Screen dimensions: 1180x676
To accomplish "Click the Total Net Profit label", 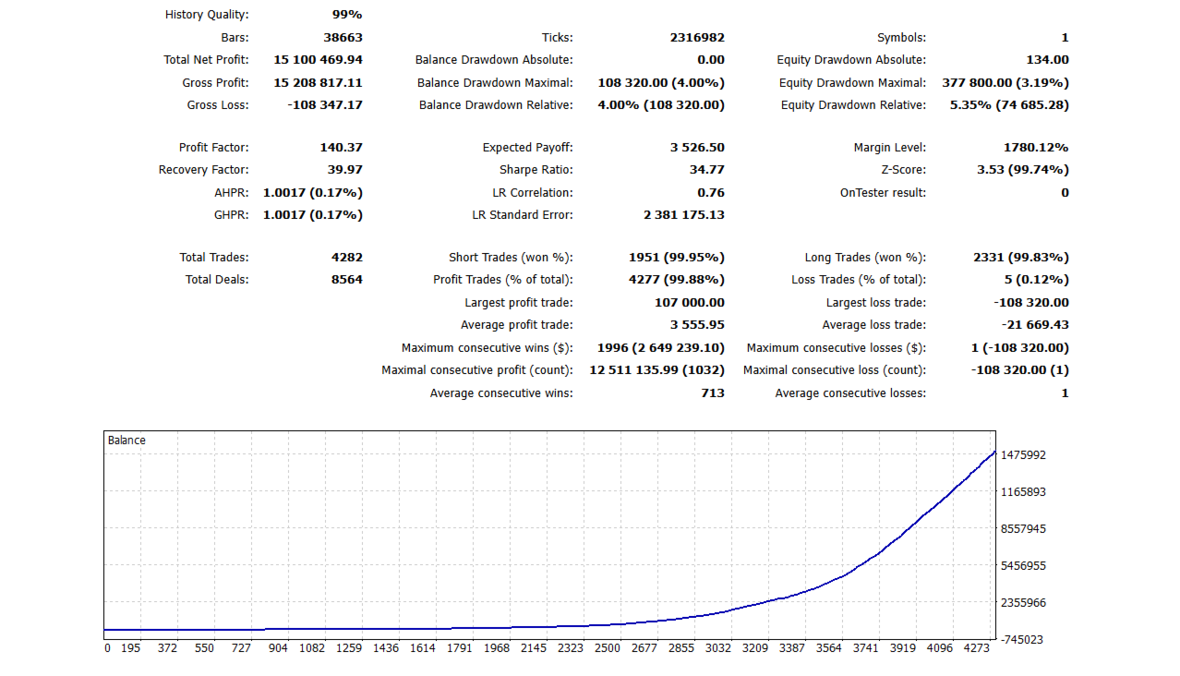I will [x=206, y=60].
